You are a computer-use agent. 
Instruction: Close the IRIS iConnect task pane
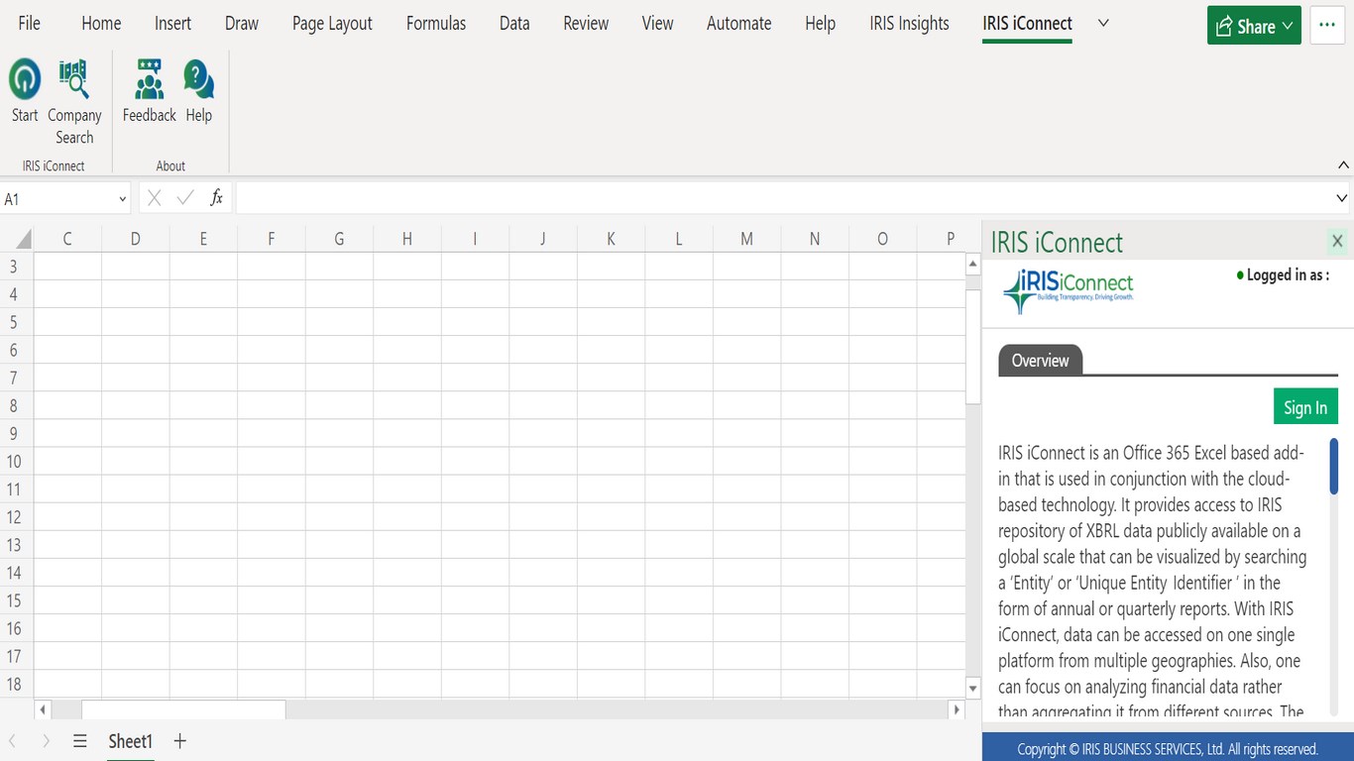click(x=1337, y=241)
